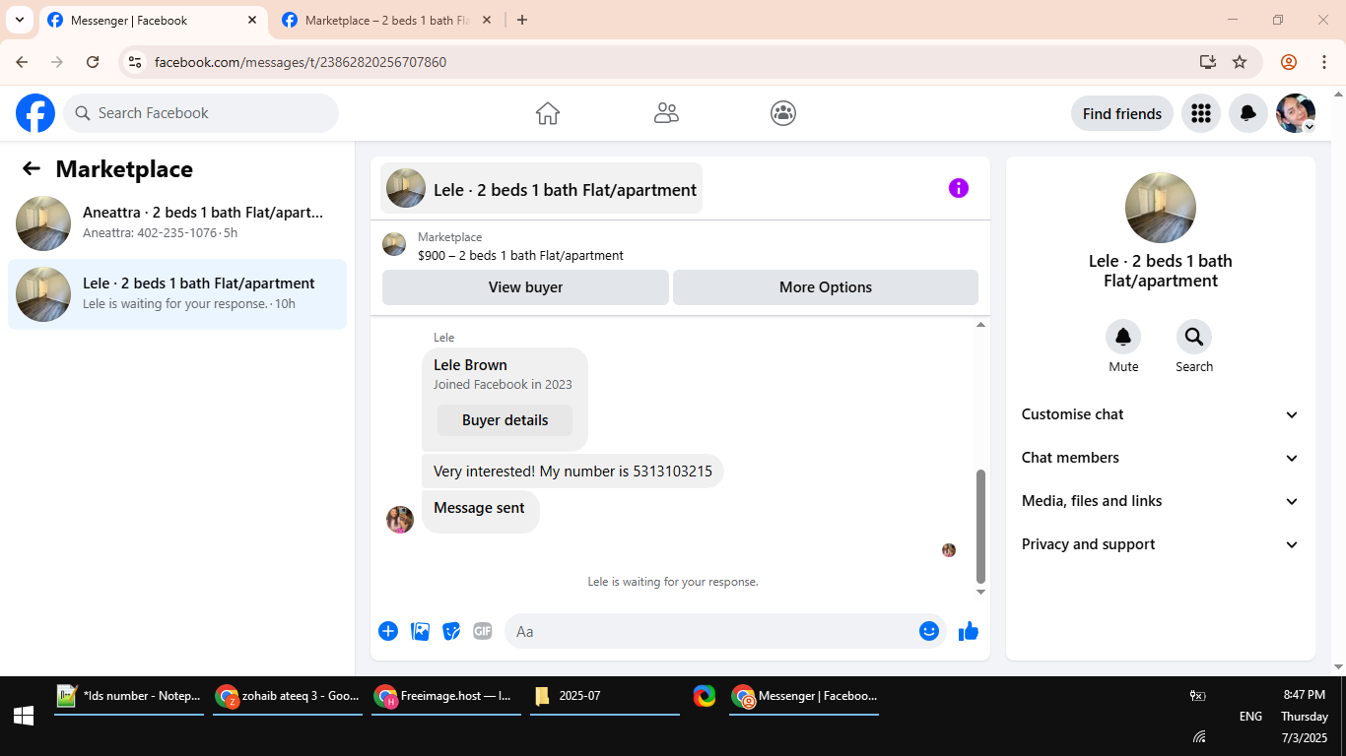The height and width of the screenshot is (756, 1346).
Task: Search in conversation magnifier icon
Action: (x=1194, y=338)
